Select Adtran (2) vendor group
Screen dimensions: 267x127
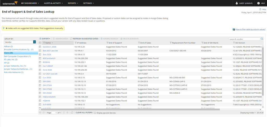click(8, 46)
